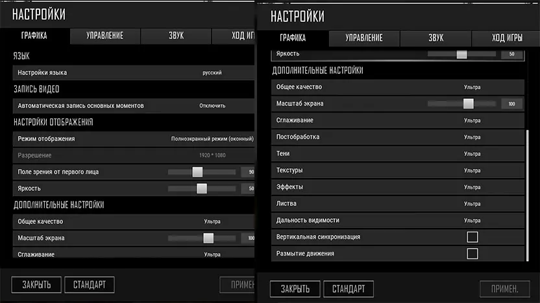
Task: Click the Поле зрения от первого лица slider
Action: 197,172
